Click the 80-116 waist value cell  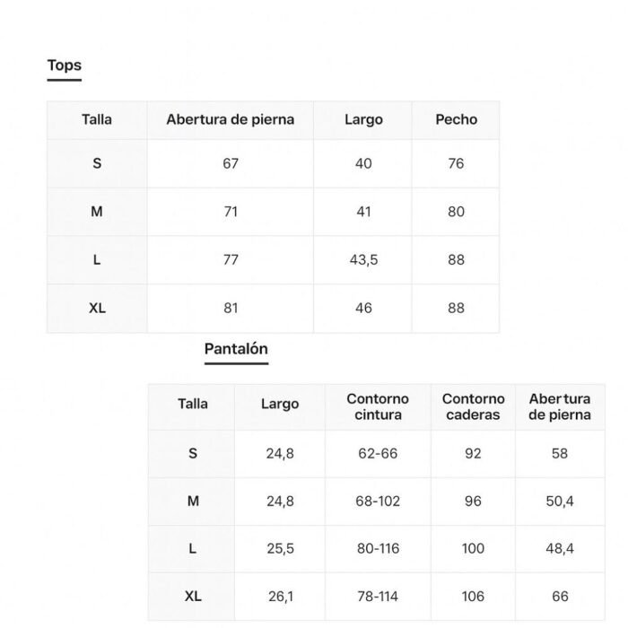[378, 549]
